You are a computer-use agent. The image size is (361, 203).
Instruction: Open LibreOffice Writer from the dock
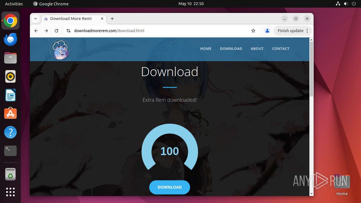(x=10, y=95)
